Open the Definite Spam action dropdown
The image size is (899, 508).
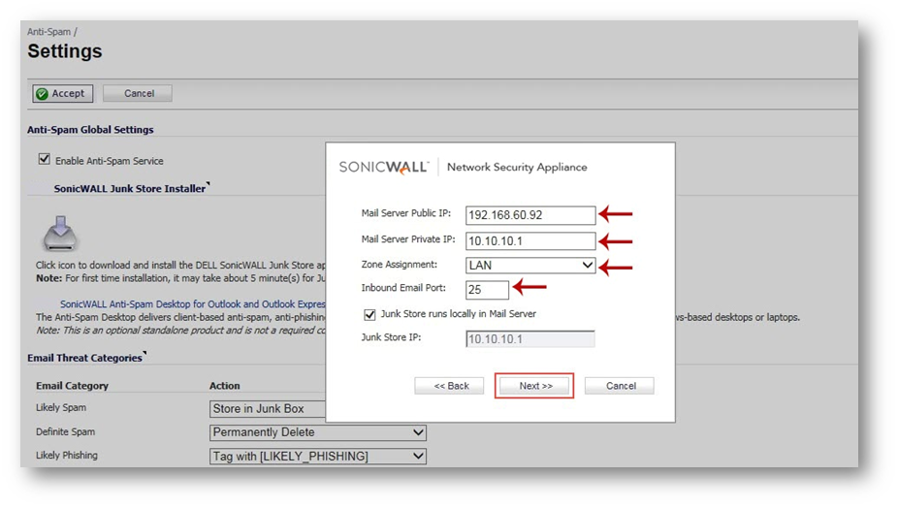tap(318, 432)
